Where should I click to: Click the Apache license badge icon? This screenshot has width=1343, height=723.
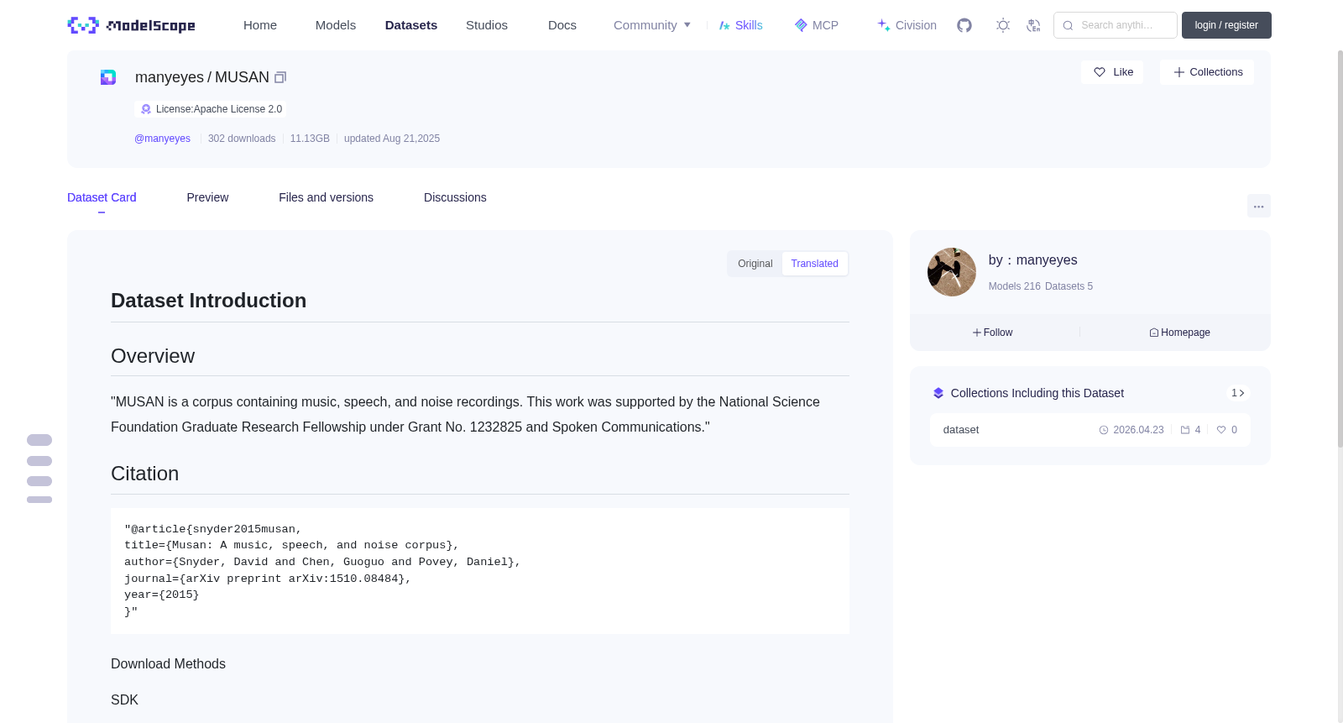(146, 109)
